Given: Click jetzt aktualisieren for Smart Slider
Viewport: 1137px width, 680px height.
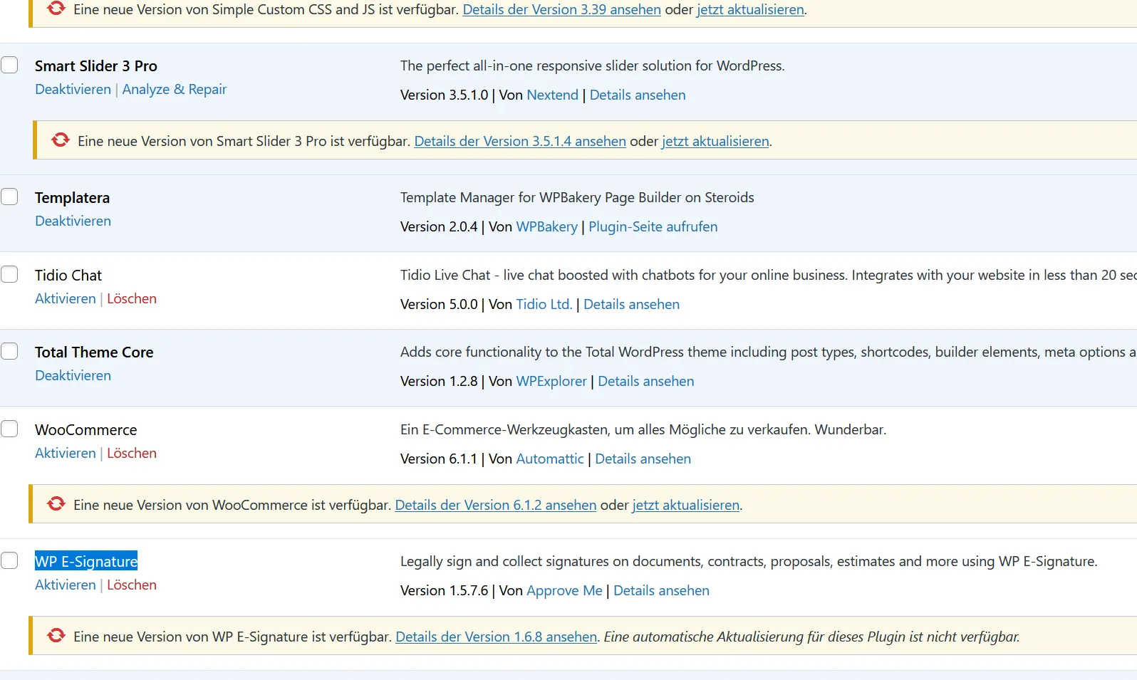Looking at the screenshot, I should point(715,141).
